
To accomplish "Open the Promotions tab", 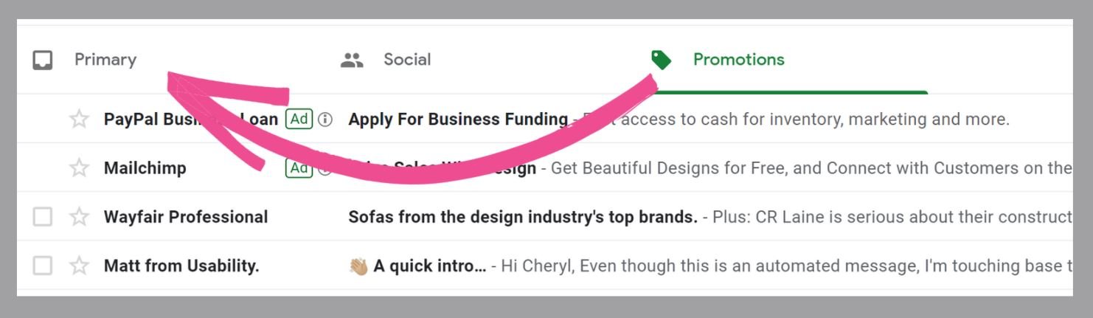I will (739, 60).
